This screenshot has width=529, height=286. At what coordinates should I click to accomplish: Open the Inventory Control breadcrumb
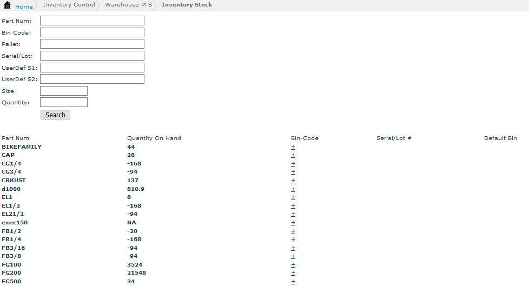[x=69, y=5]
